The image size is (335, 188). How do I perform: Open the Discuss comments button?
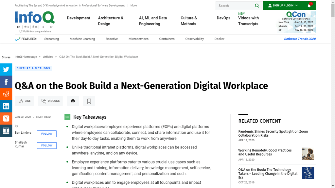click(50, 101)
